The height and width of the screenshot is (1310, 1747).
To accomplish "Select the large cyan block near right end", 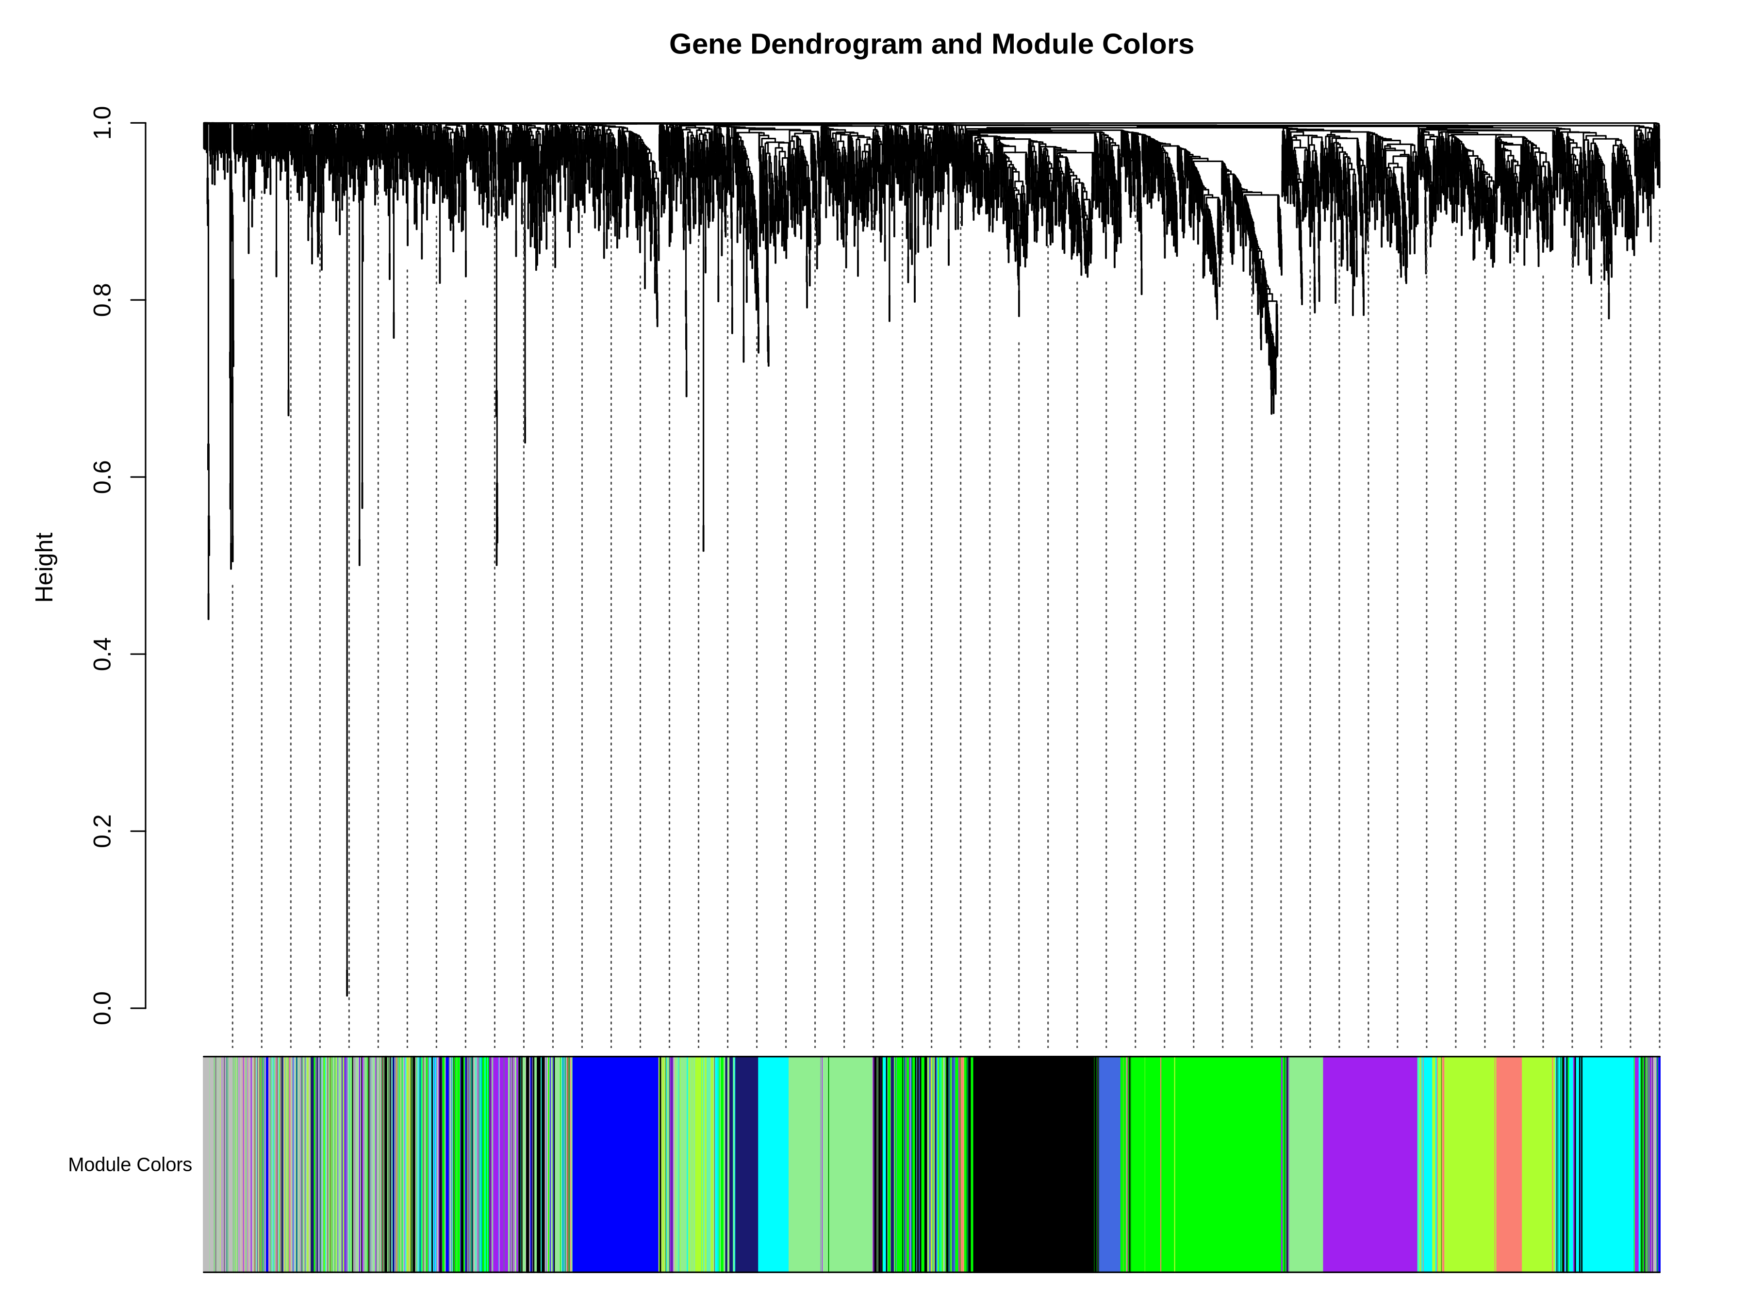I will pyautogui.click(x=1608, y=1164).
